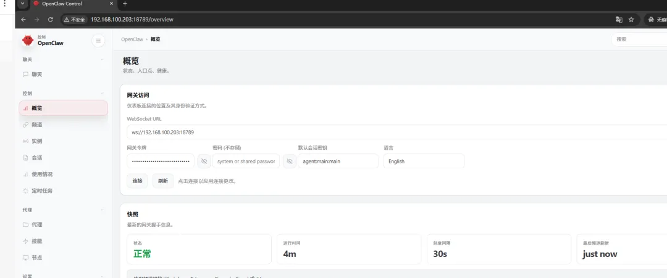This screenshot has height=278, width=667.
Task: Open the tab search dropdown arrow
Action: [x=22, y=4]
